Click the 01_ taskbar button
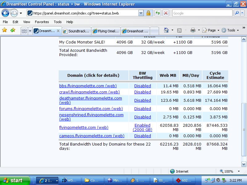The height and width of the screenshot is (185, 247). (161, 180)
